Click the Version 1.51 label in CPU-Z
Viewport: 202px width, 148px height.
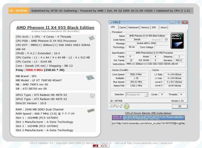pos(177,101)
